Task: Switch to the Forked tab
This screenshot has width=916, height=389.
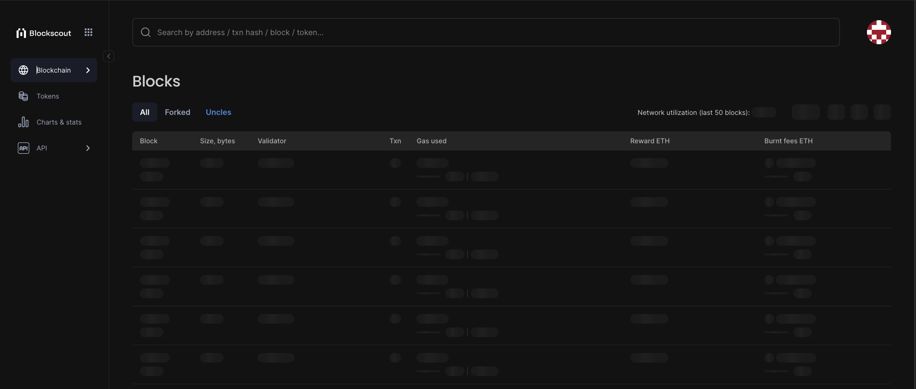Action: 177,112
